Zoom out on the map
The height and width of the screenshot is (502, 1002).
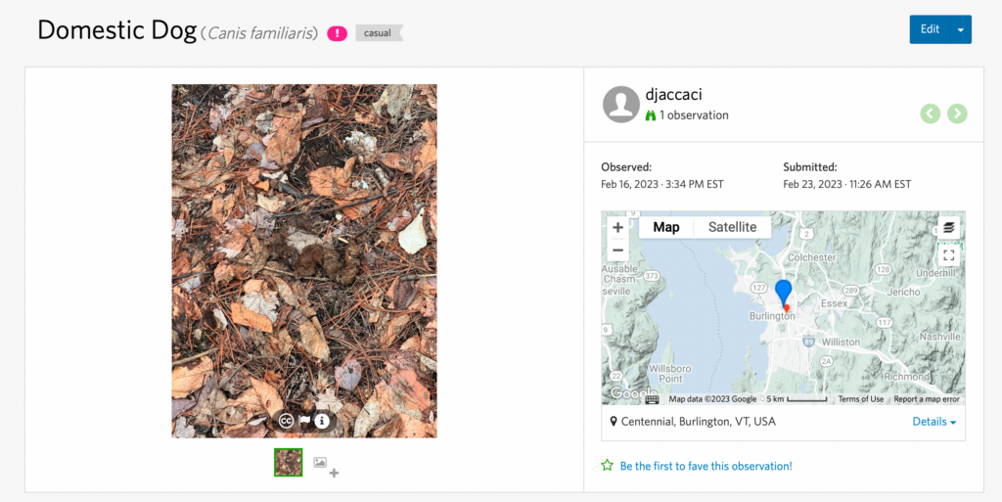(x=617, y=251)
